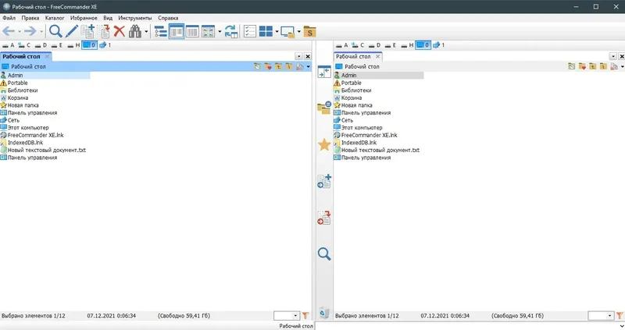The width and height of the screenshot is (625, 330).
Task: Open dropdown arrow next to Forward button
Action: 41,31
